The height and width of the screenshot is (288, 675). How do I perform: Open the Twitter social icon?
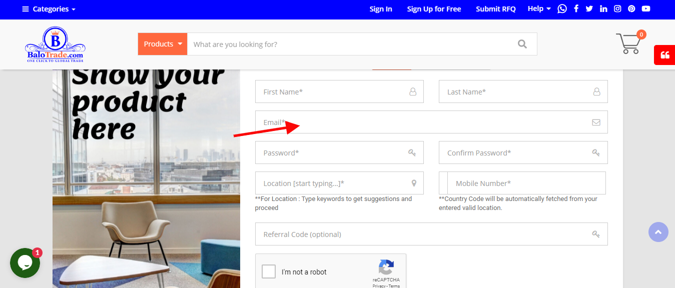[x=589, y=9]
